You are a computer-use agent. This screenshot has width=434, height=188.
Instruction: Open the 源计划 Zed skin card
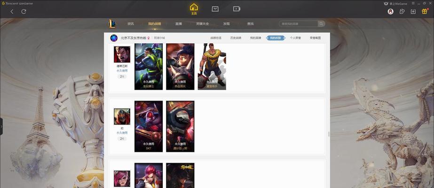click(x=180, y=126)
